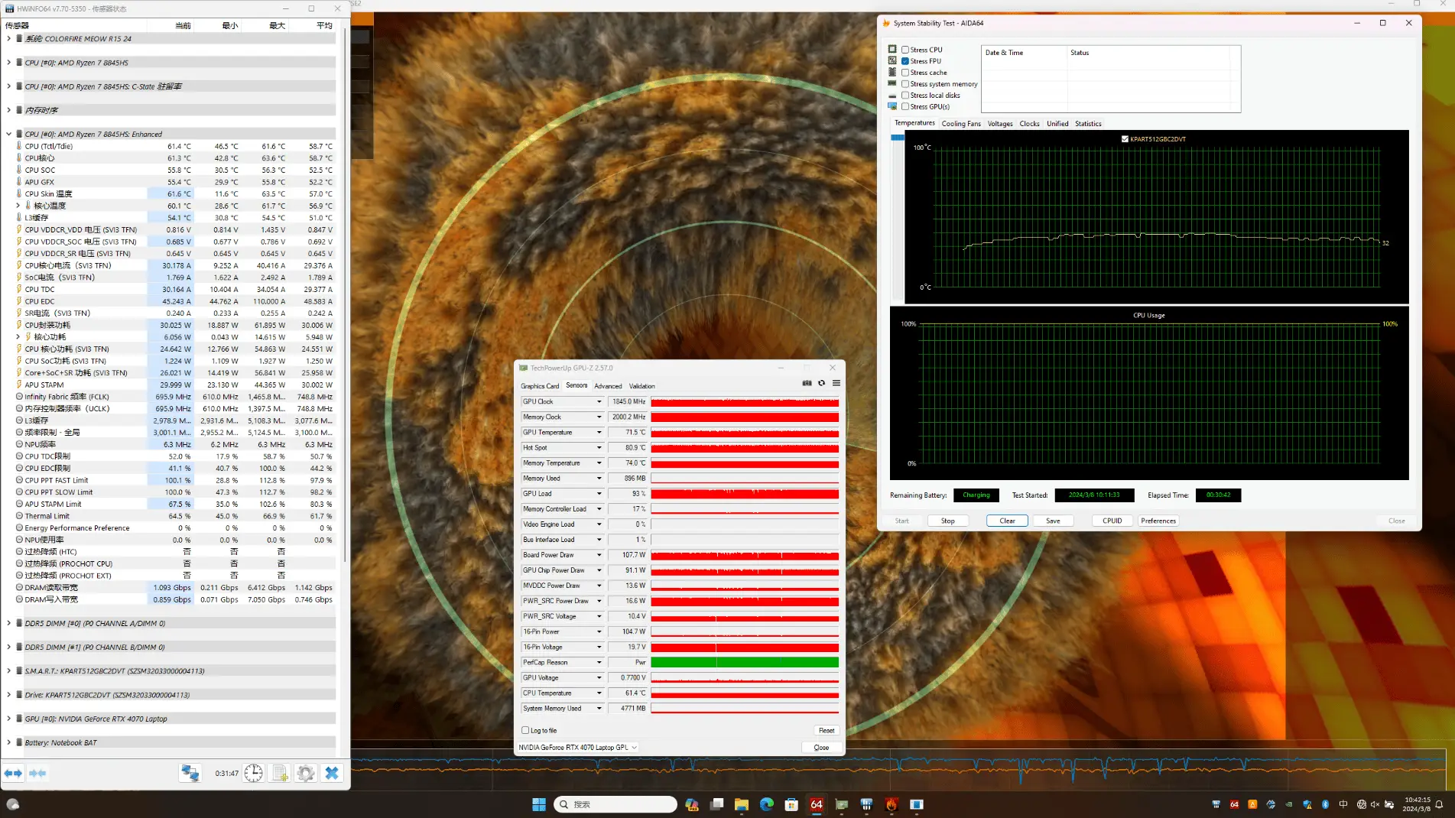Viewport: 1455px width, 818px height.
Task: Enable the Stress GPU(s) checkbox
Action: [x=905, y=107]
